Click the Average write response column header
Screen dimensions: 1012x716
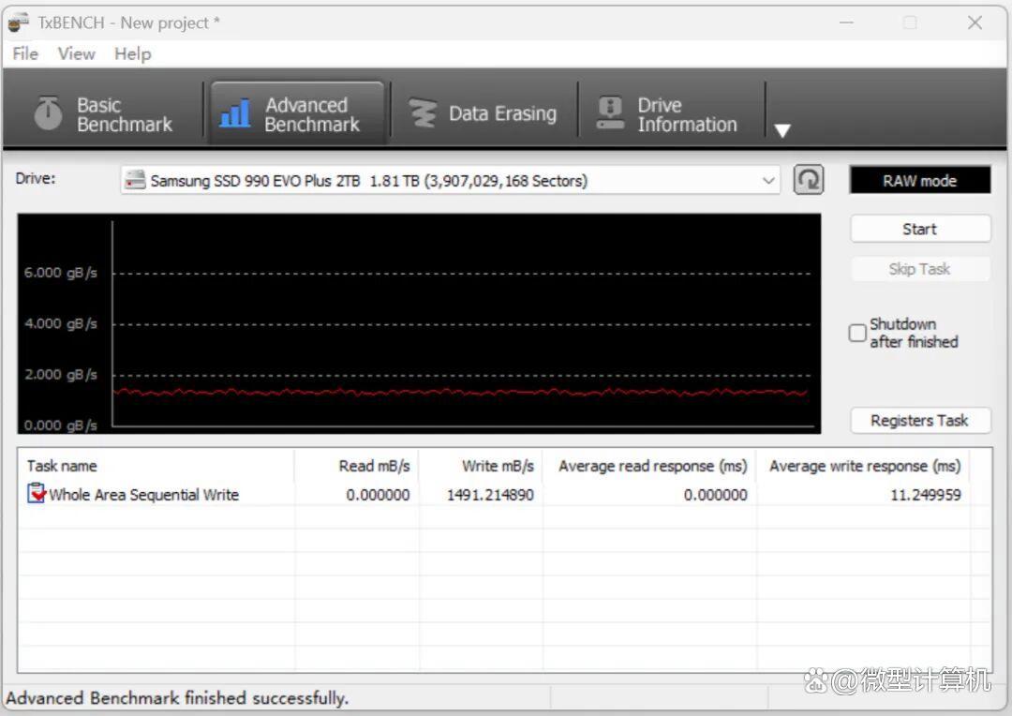pyautogui.click(x=864, y=466)
